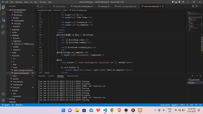203x114 pixels.
Task: Click the synchronize changes status icon
Action: (13, 105)
